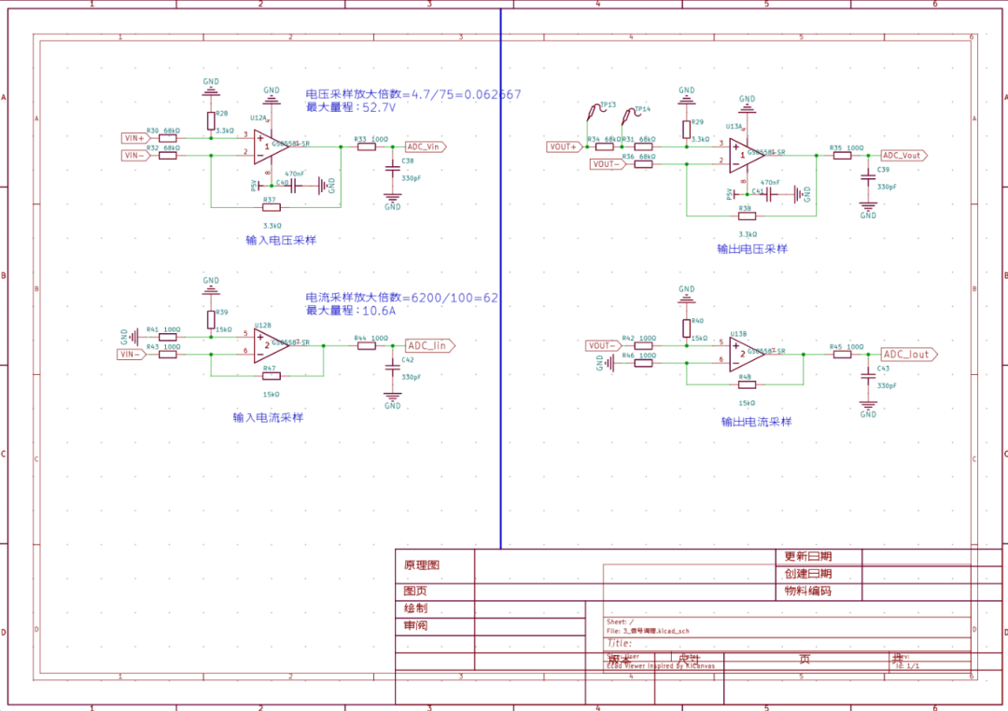The height and width of the screenshot is (711, 1008).
Task: Click GND symbol above R28
Action: 211,87
